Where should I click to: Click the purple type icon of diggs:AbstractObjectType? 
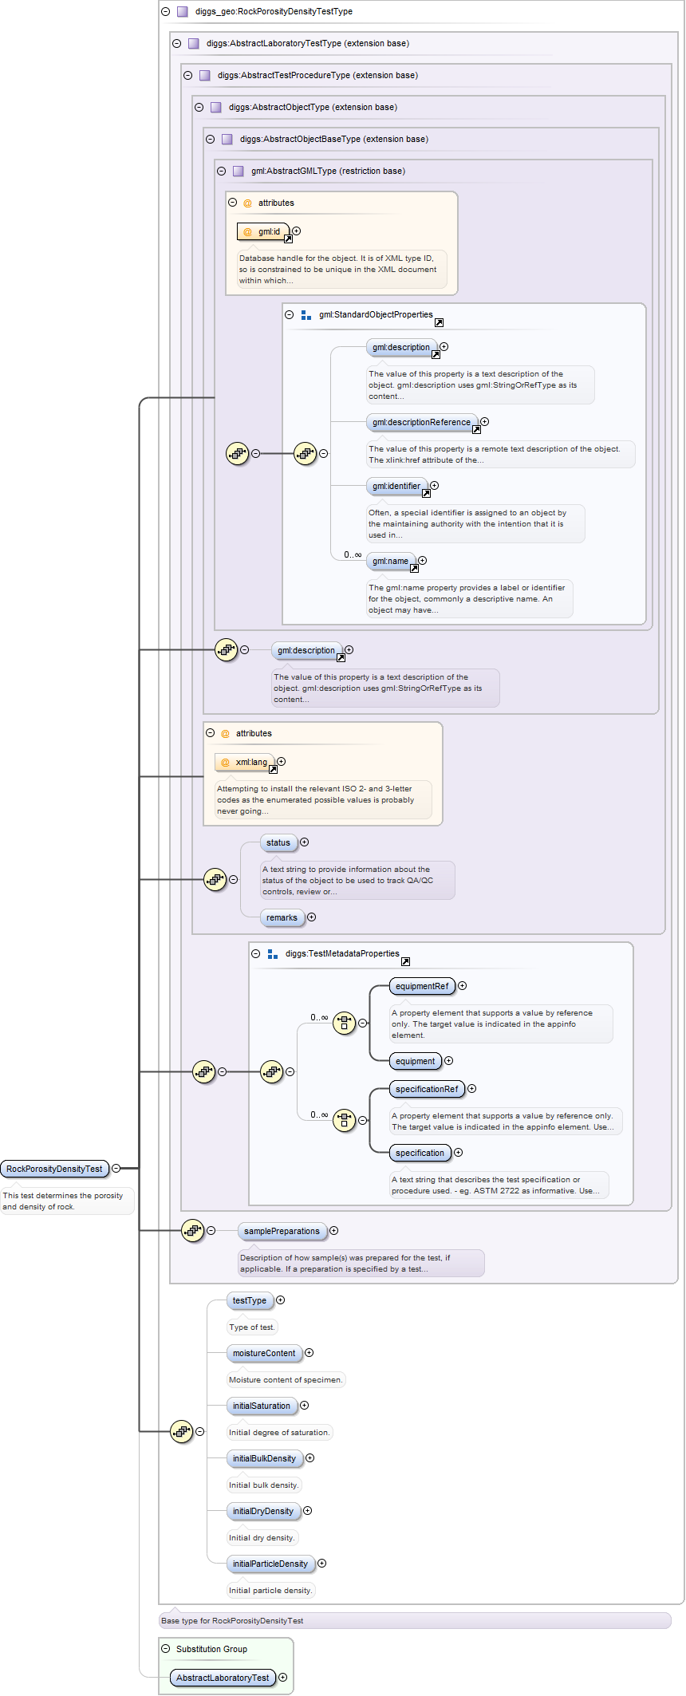215,107
